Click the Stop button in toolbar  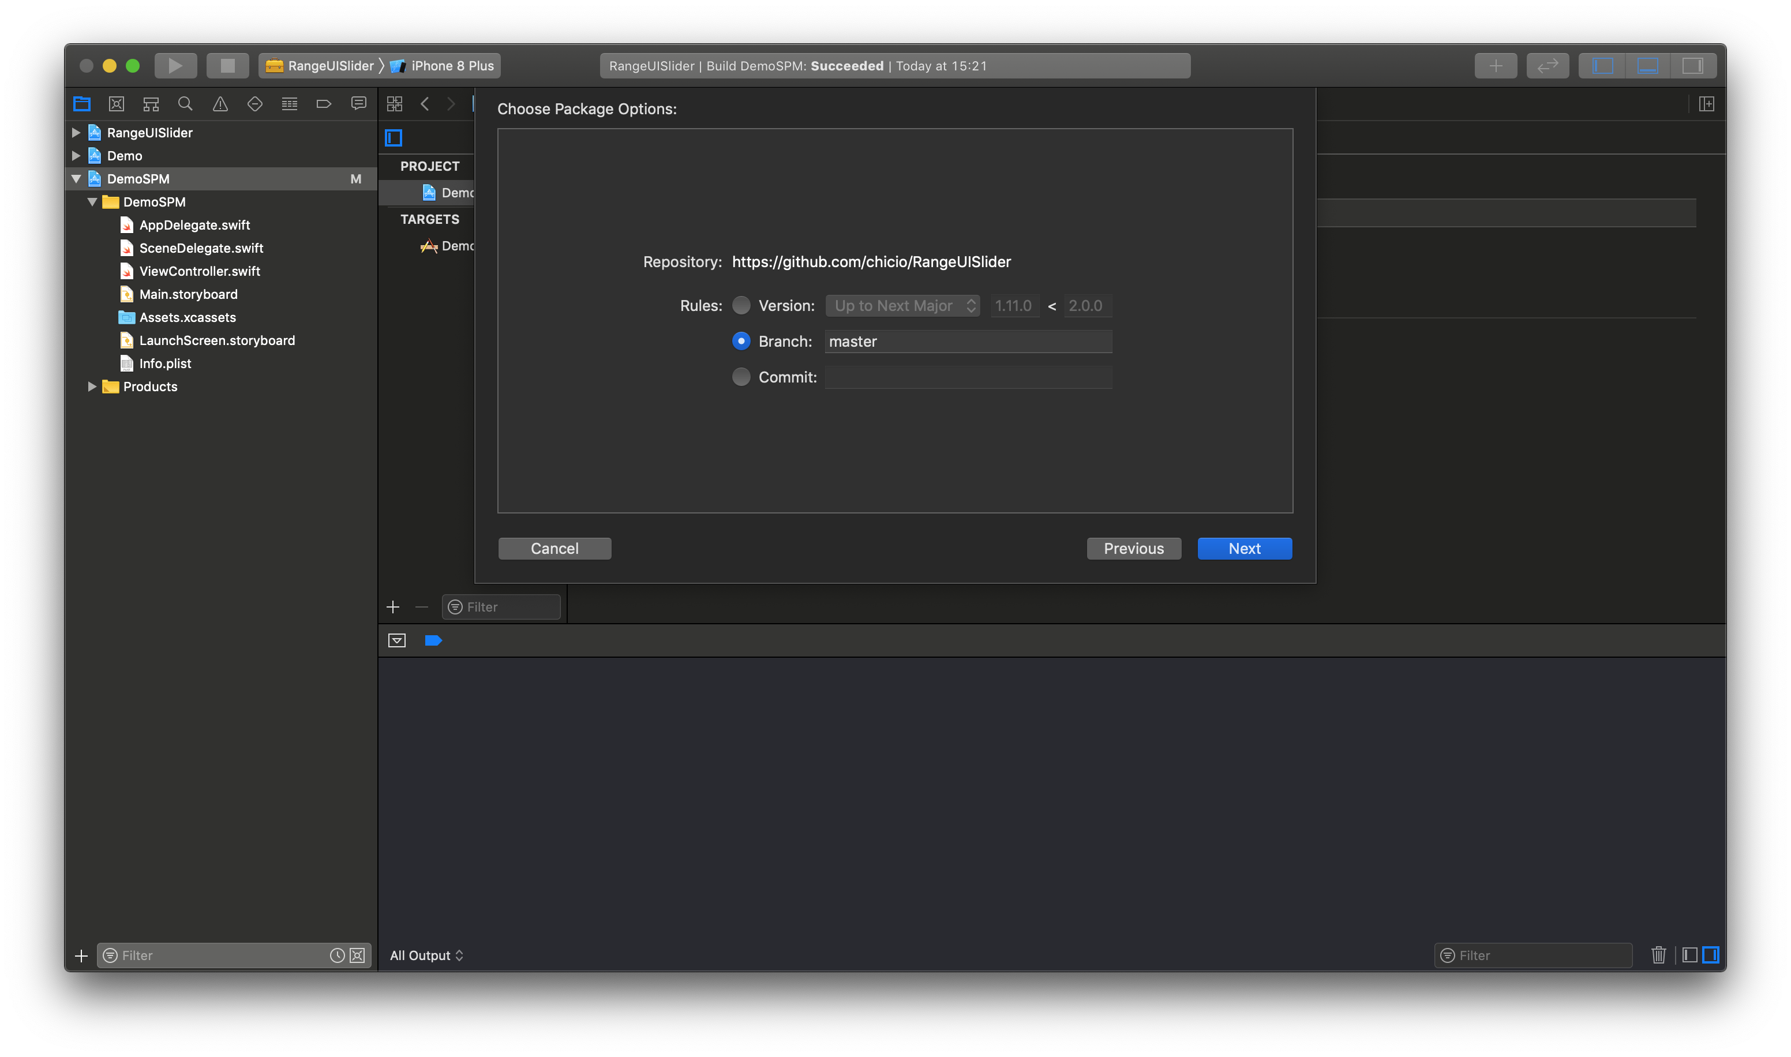(x=227, y=66)
